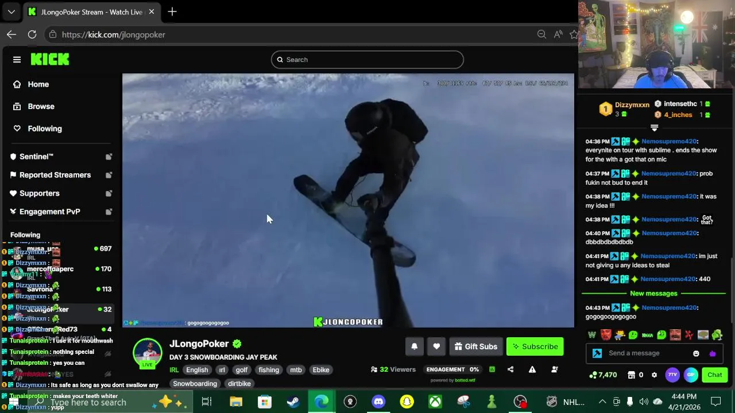Viewport: 735px width, 413px height.
Task: Click the Kick logo
Action: (50, 59)
